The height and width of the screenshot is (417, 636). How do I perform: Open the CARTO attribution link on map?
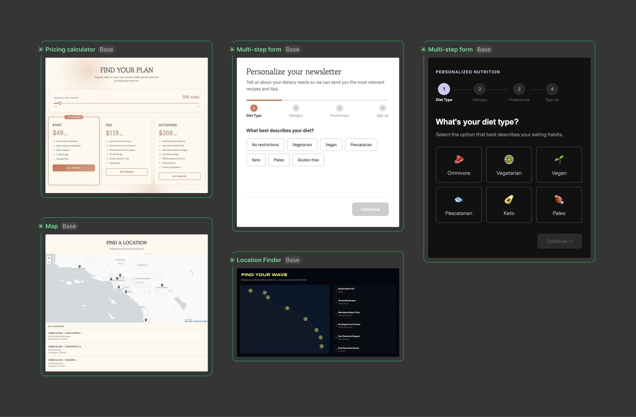pos(204,321)
